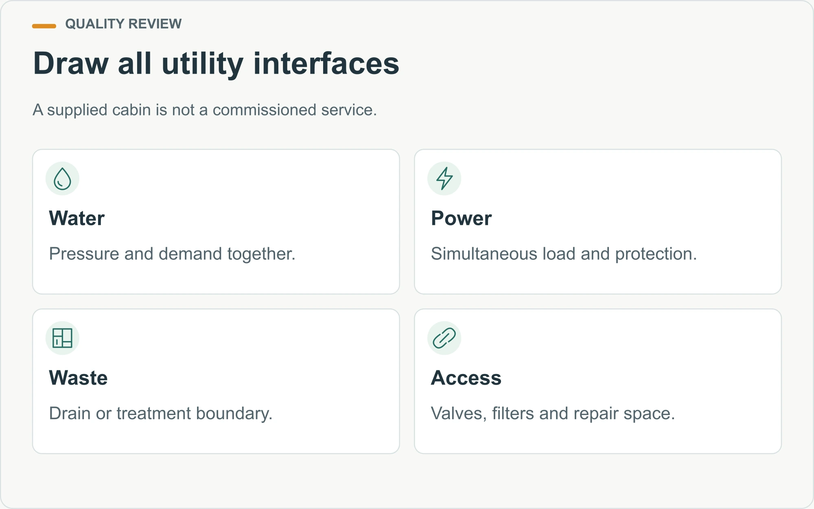Select the Waste card heading
Image resolution: width=814 pixels, height=509 pixels.
(x=78, y=378)
